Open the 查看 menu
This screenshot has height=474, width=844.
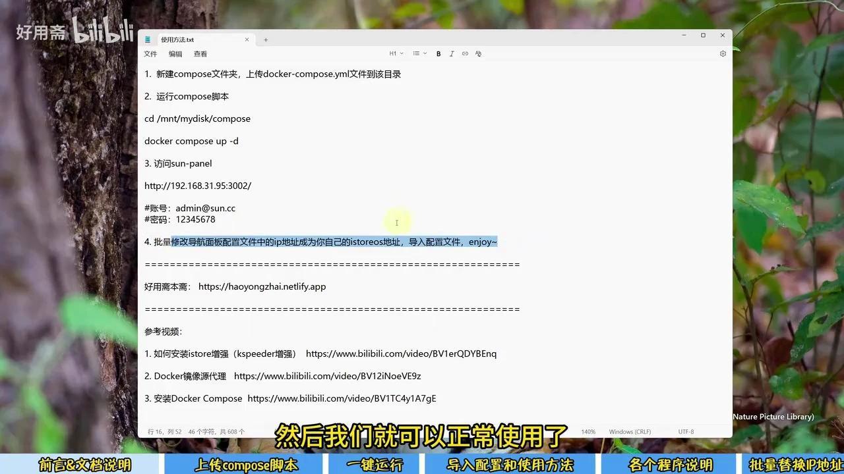200,53
